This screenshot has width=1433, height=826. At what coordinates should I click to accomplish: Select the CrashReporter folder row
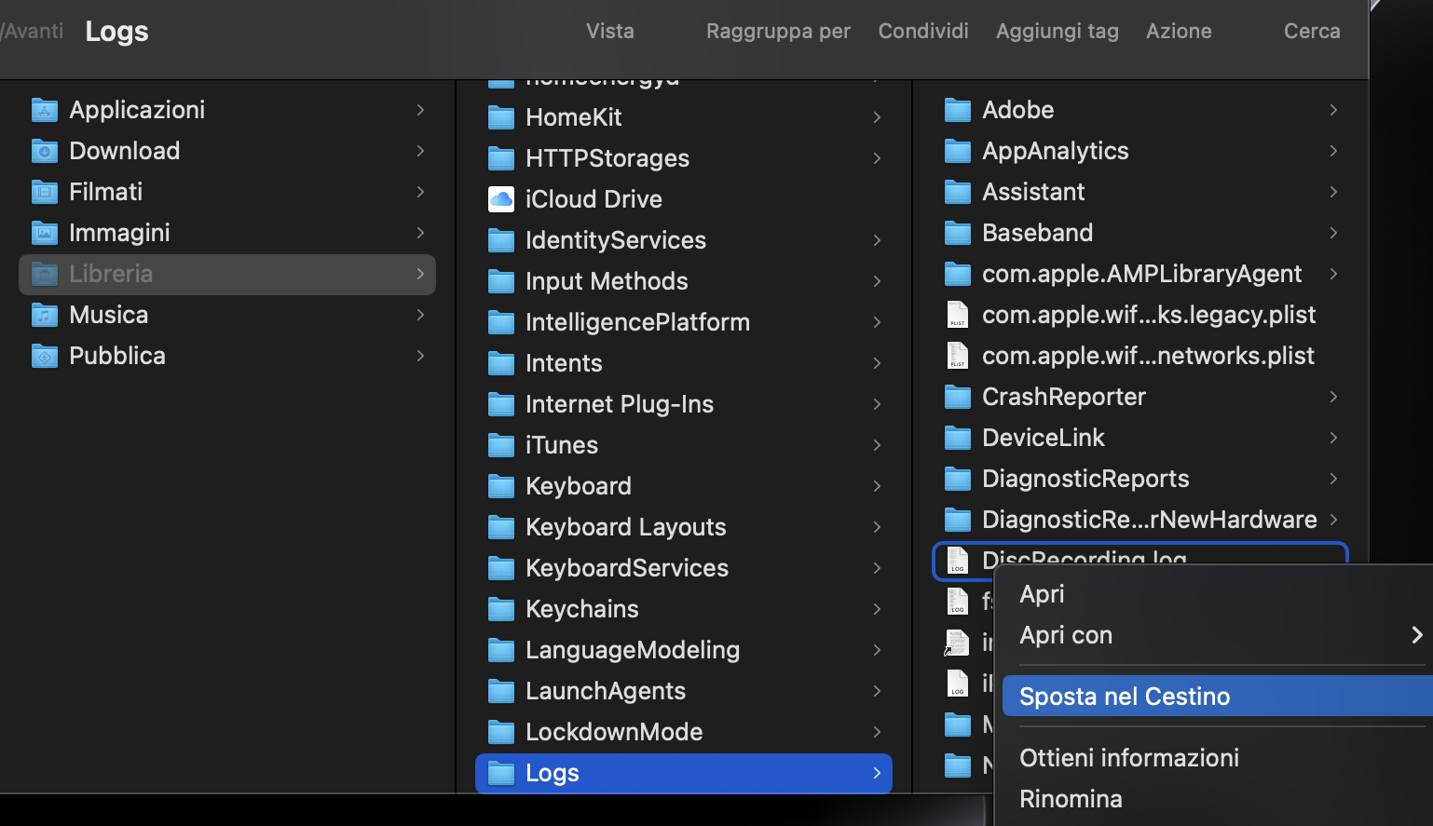[1064, 397]
